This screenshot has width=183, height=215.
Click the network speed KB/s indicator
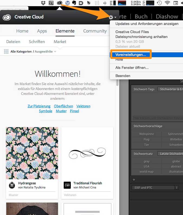(x=136, y=3)
